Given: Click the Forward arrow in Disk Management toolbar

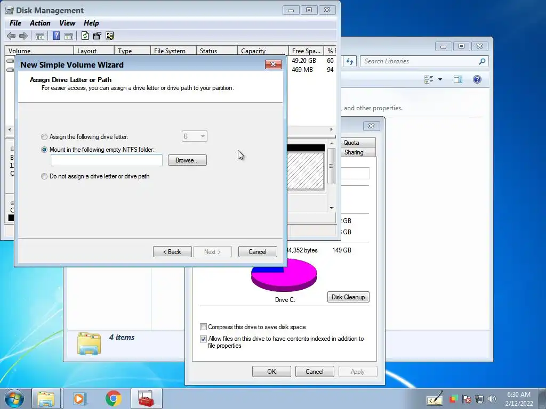Looking at the screenshot, I should tap(23, 36).
